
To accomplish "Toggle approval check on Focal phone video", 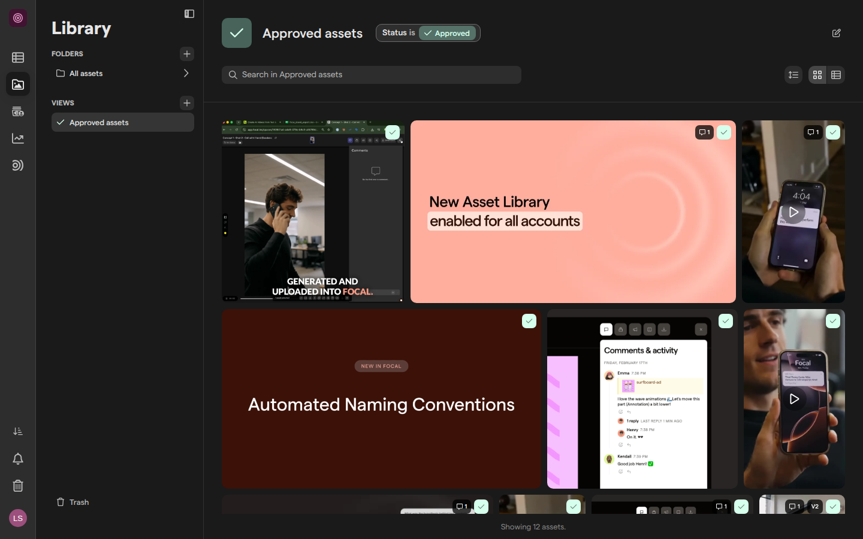I will pyautogui.click(x=833, y=321).
